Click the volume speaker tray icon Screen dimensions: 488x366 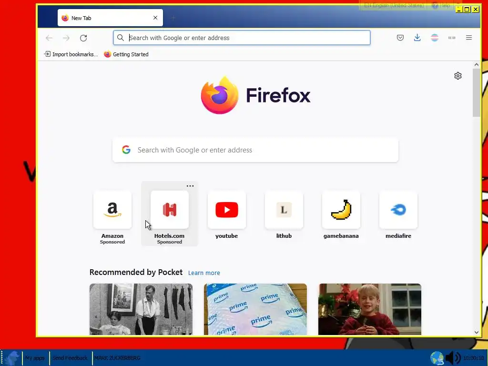(453, 358)
